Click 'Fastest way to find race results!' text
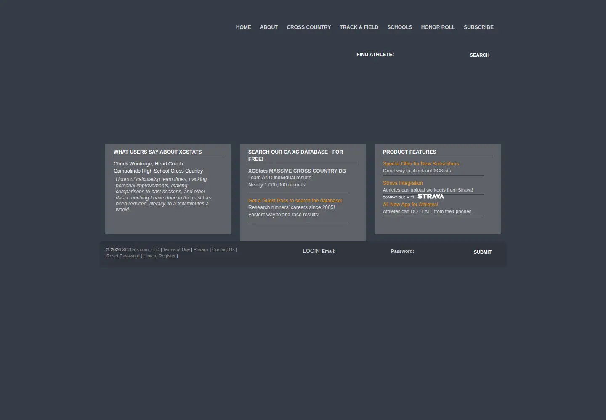606x420 pixels. [x=284, y=215]
